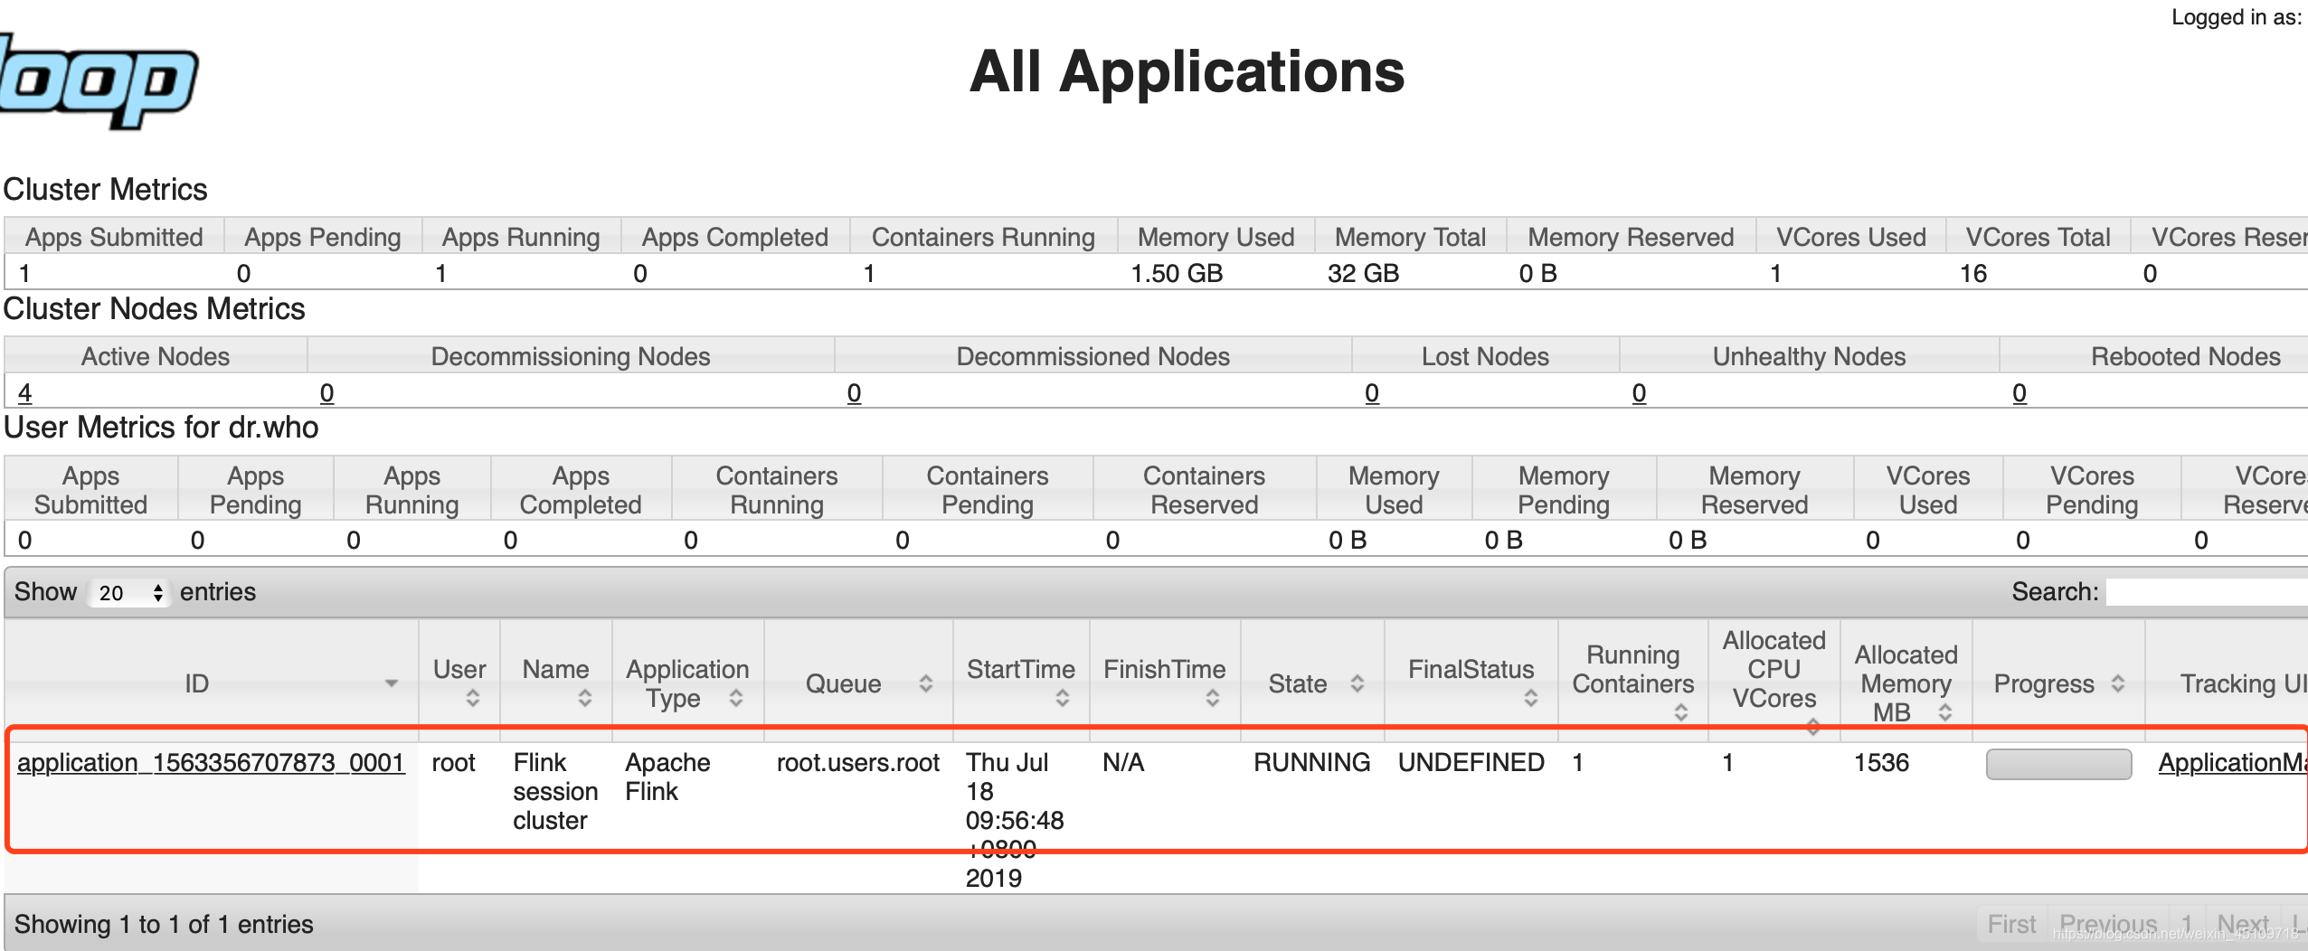
Task: Sort by Running Containers column
Action: coord(1633,683)
